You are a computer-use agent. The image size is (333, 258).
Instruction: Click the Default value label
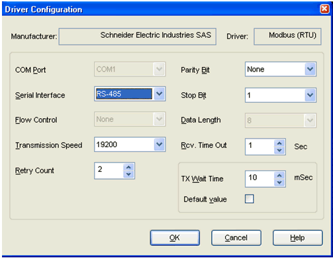point(205,199)
